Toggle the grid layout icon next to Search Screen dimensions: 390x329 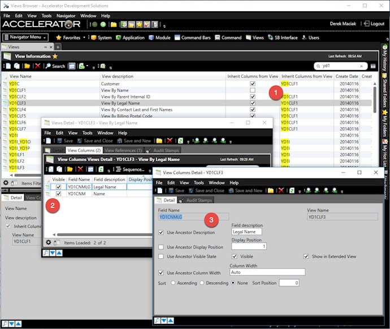click(x=72, y=66)
